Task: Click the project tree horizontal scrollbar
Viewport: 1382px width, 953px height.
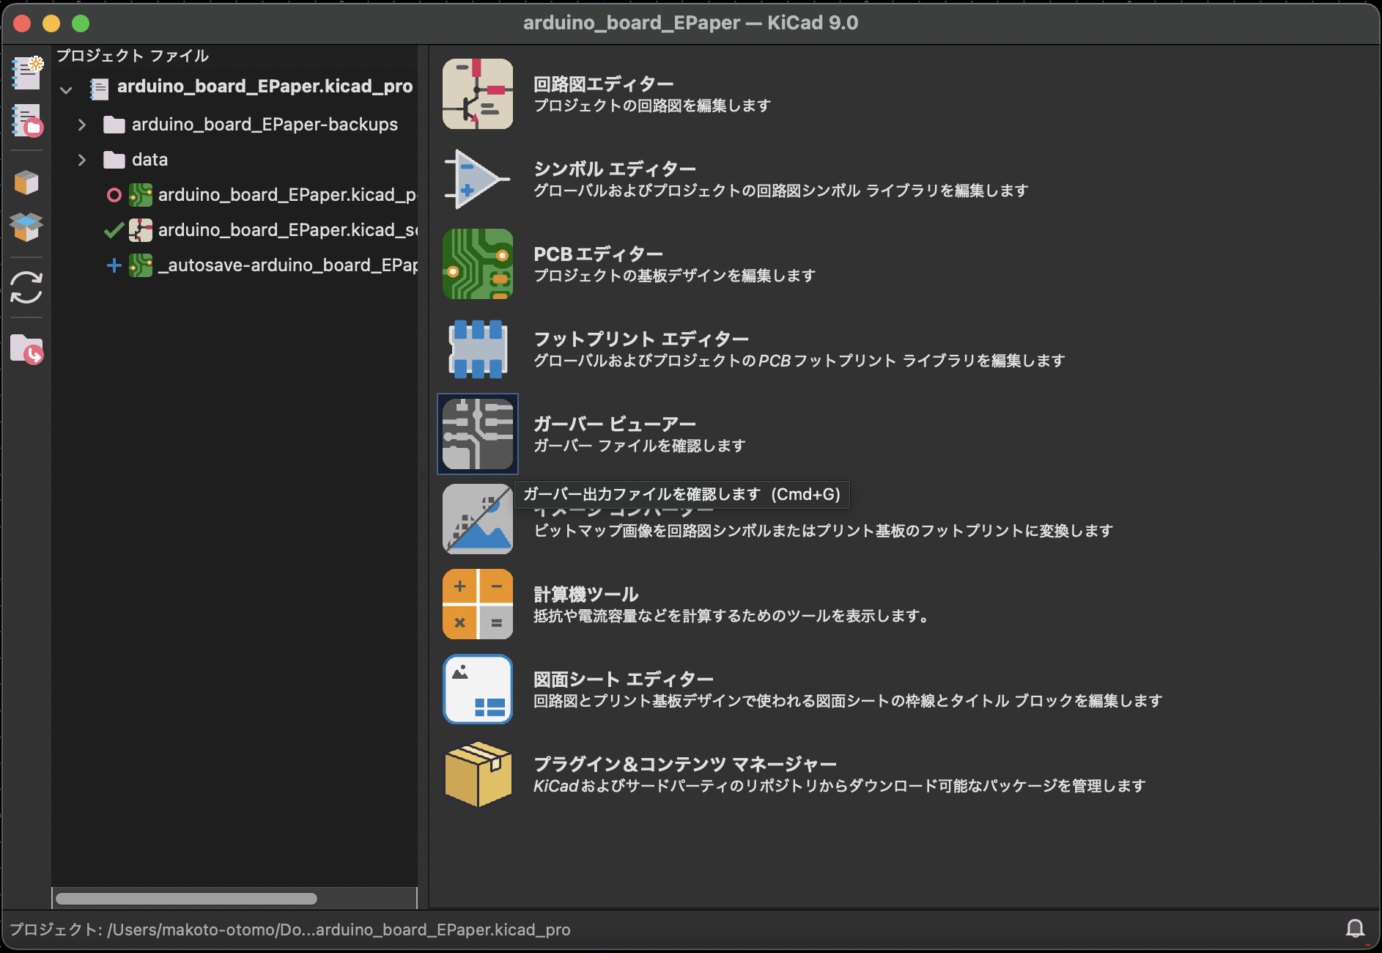Action: 186,899
